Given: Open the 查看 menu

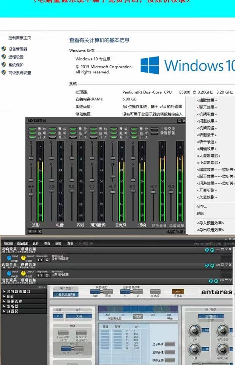Looking at the screenshot, I should (47, 244).
